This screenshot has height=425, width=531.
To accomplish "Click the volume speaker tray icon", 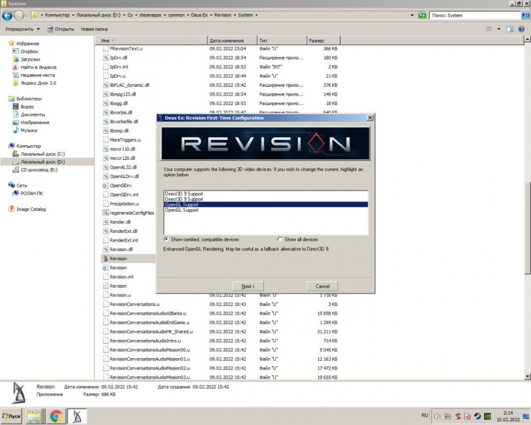I will (x=436, y=416).
